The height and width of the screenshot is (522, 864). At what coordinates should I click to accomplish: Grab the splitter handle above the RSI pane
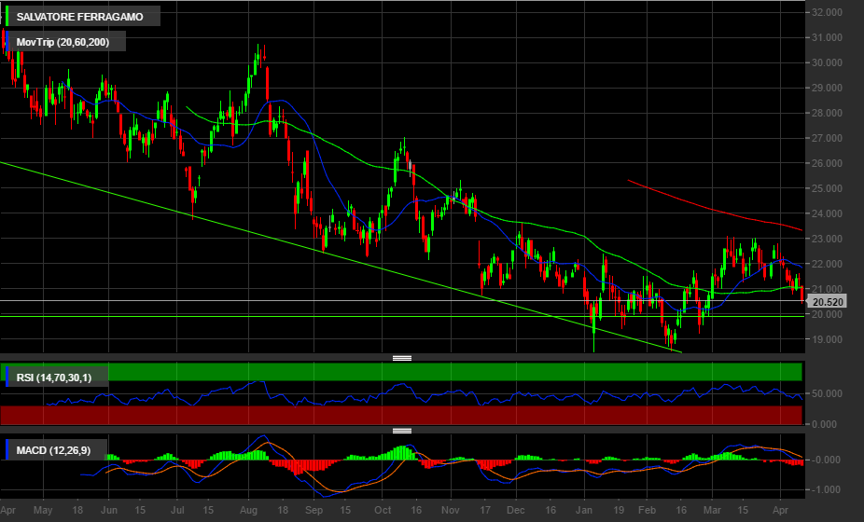click(401, 358)
